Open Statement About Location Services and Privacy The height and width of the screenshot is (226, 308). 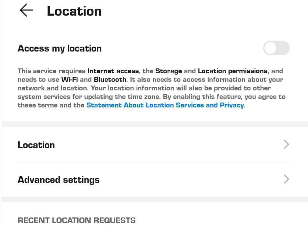click(165, 105)
